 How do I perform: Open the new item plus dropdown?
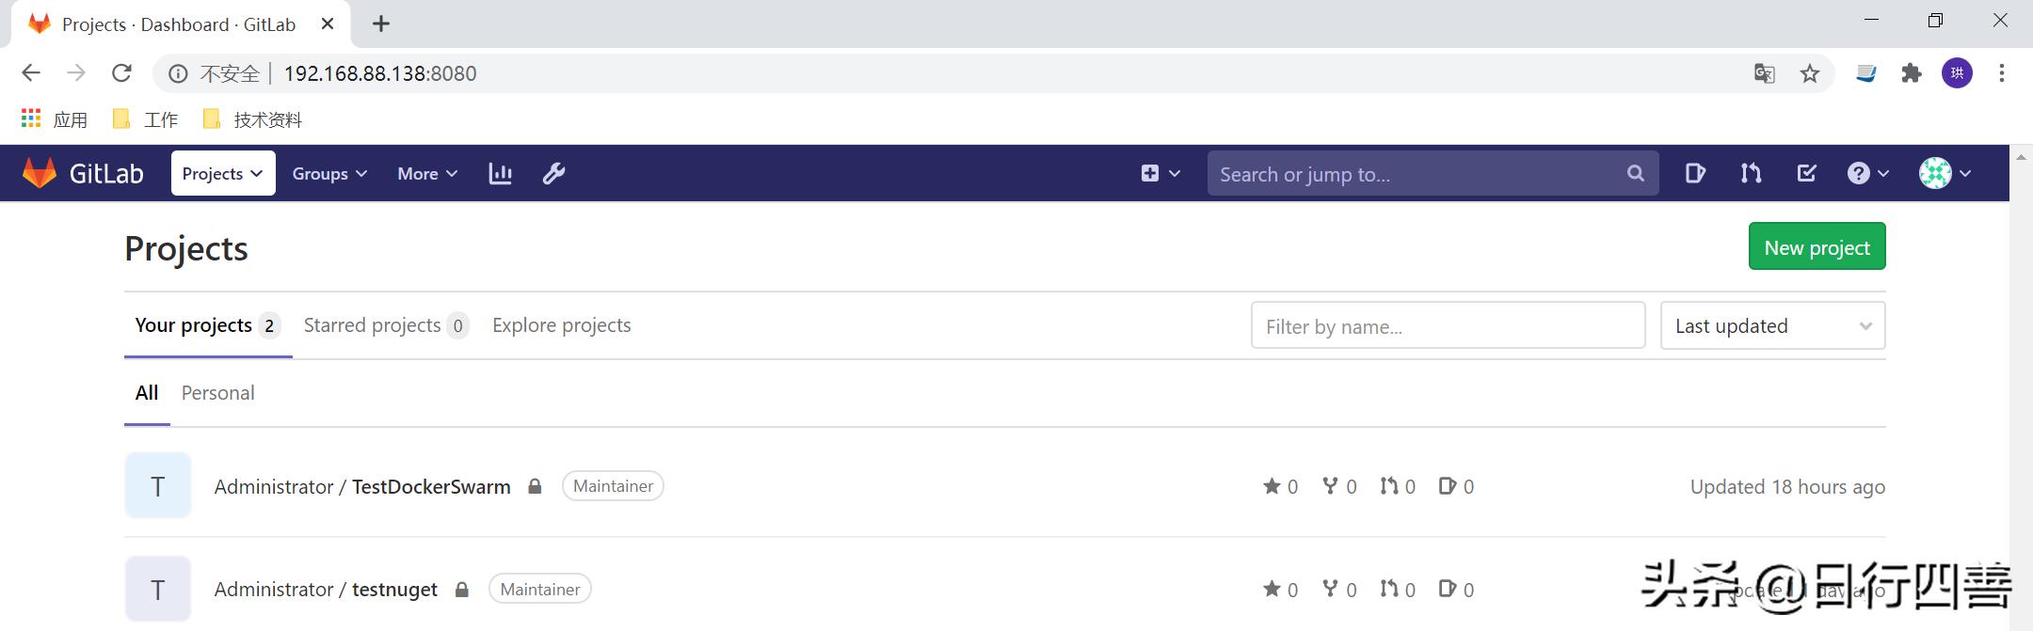1160,174
